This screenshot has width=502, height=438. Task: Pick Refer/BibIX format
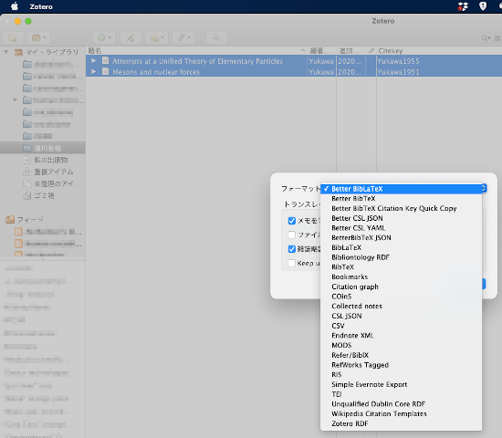[401, 355]
